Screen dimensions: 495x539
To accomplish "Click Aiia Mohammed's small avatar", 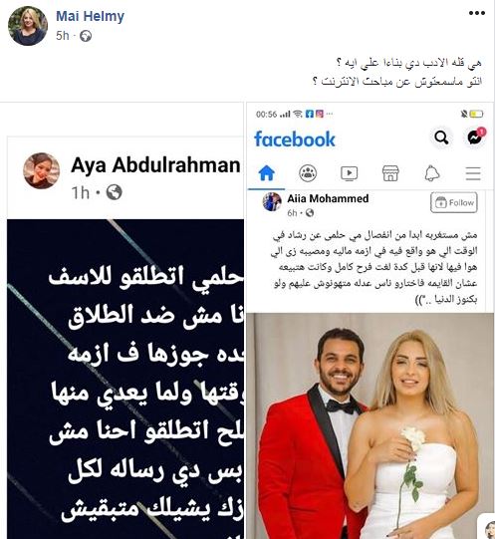I will (x=272, y=202).
